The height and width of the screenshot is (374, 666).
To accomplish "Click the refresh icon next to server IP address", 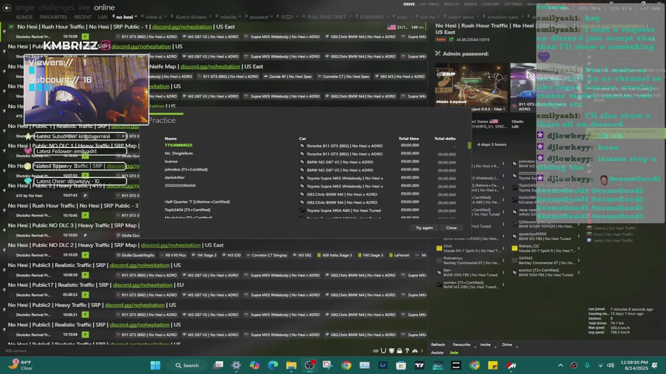I will [452, 39].
